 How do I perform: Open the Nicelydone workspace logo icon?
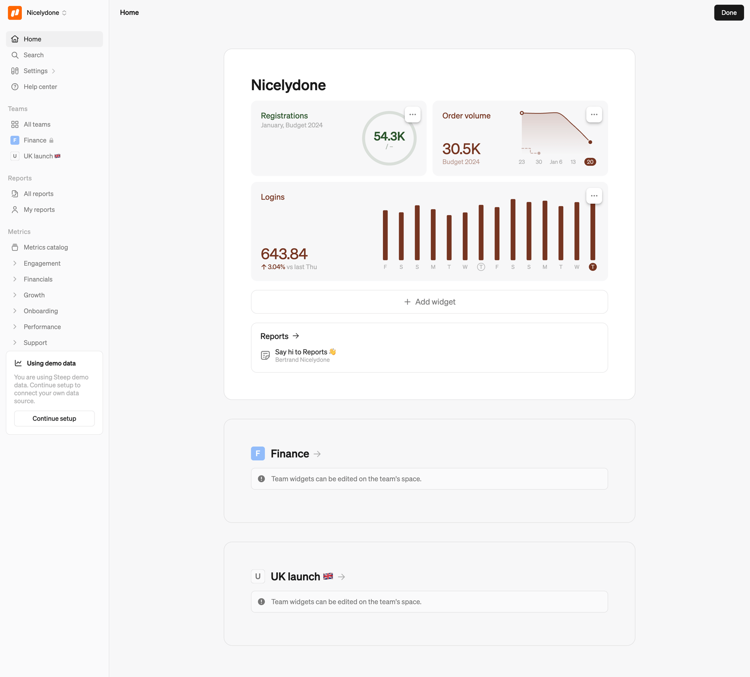coord(14,12)
